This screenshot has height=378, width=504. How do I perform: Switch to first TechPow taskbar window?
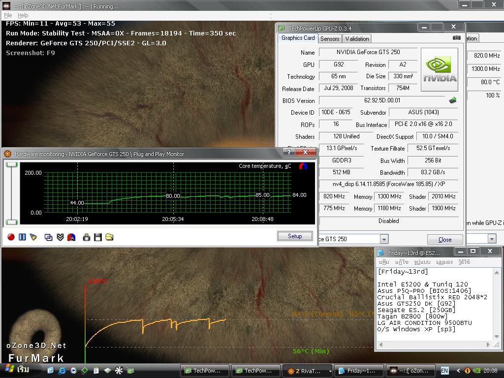204,371
